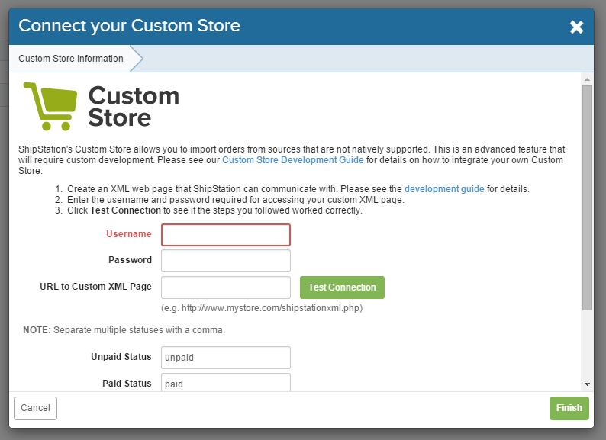Click the example URL hint text
The height and width of the screenshot is (440, 606).
[x=262, y=308]
